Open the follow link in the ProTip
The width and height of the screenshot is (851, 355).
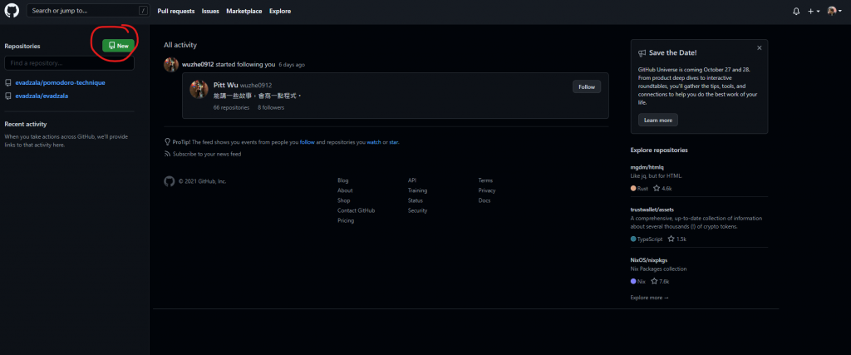pos(307,142)
